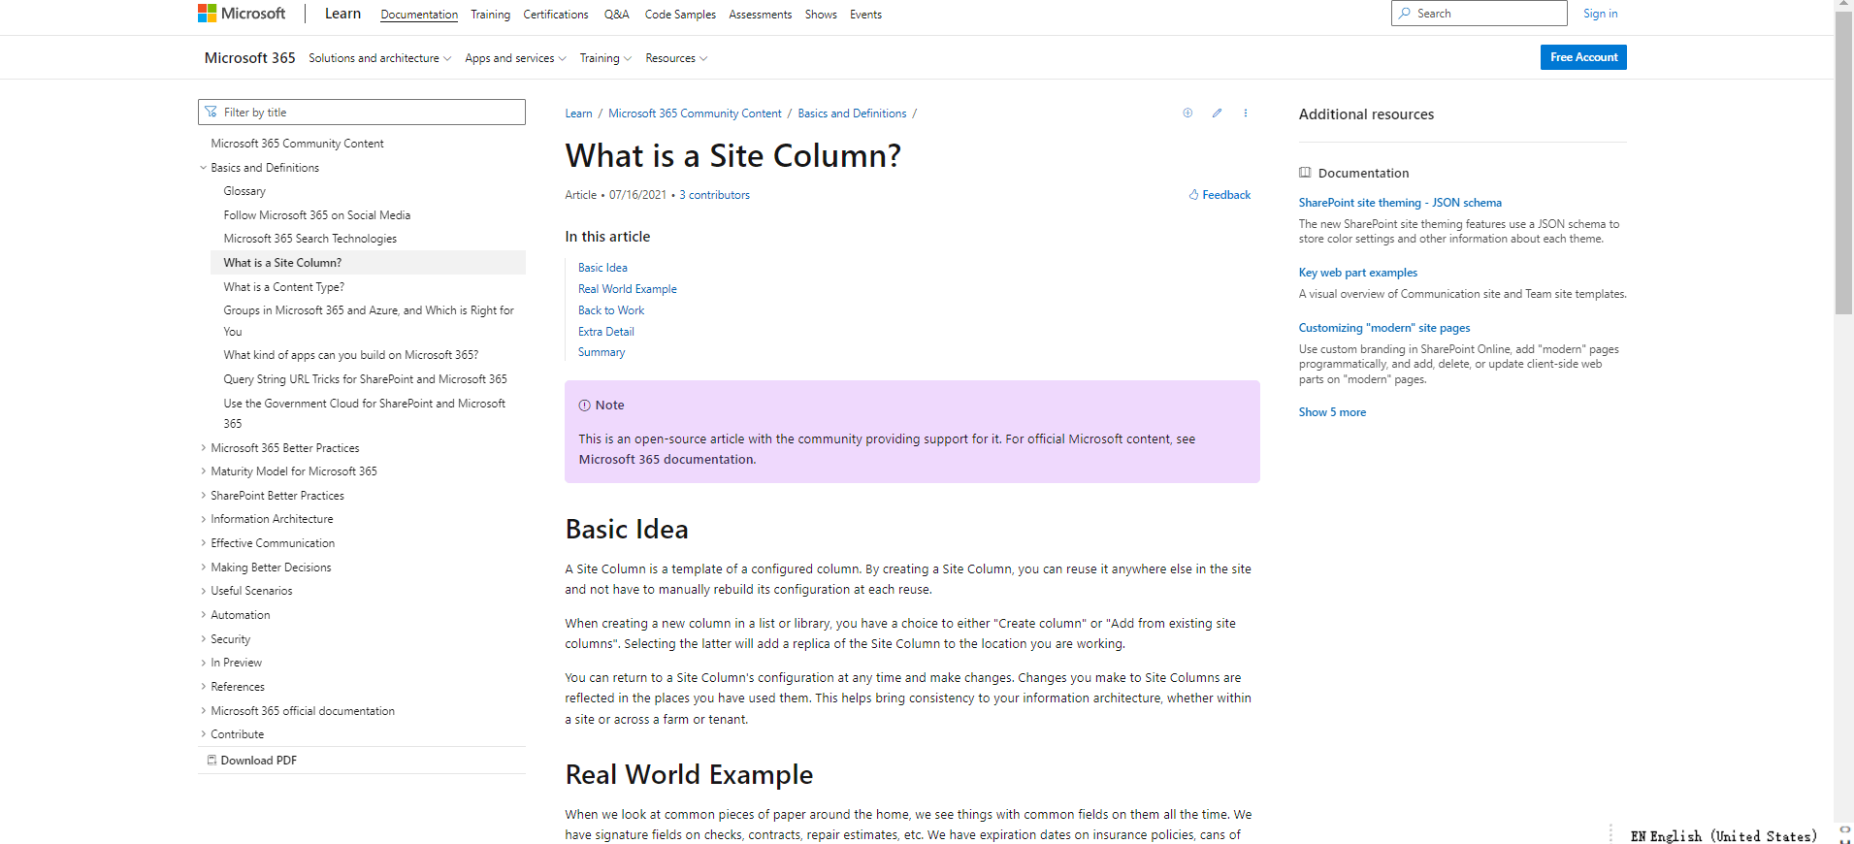The height and width of the screenshot is (844, 1854).
Task: Open Customizing "modern" site pages link
Action: (x=1384, y=328)
